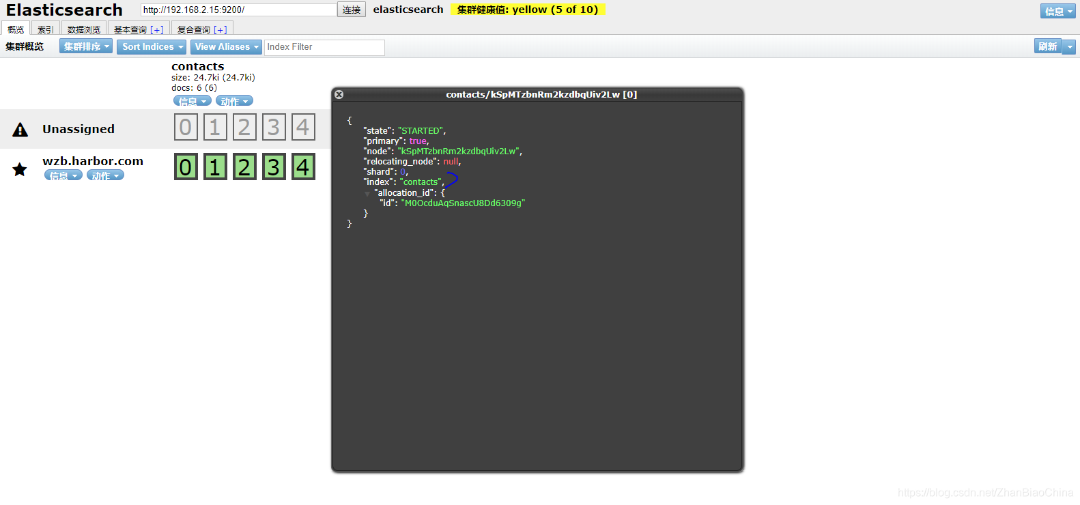Click the node value "kSpMTzbnRm2kzdbqUiv2Lw"
The height and width of the screenshot is (505, 1080).
pos(458,151)
